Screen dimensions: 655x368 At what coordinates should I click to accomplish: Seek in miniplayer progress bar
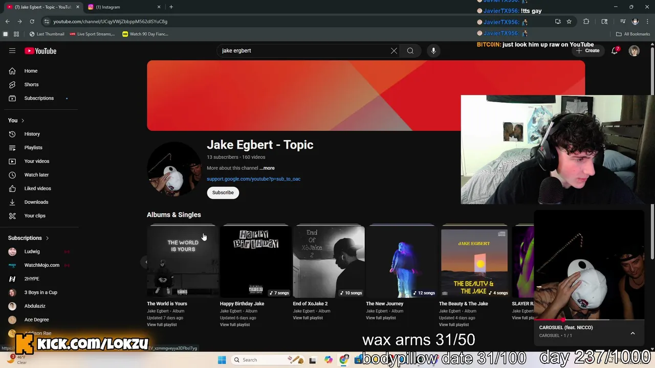click(589, 320)
